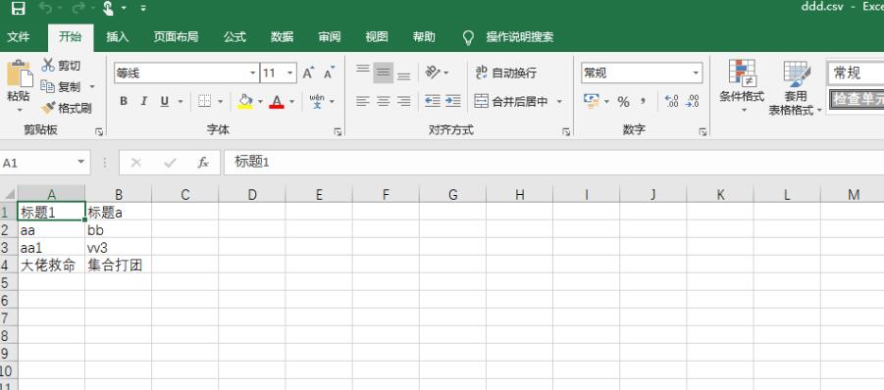884x390 pixels.
Task: Toggle center horizontal alignment
Action: [384, 101]
